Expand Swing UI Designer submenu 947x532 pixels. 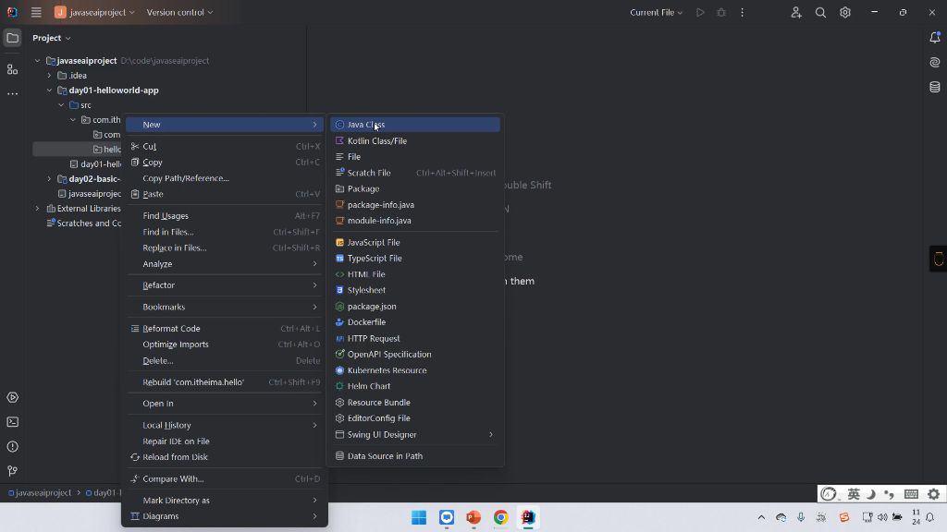(415, 434)
